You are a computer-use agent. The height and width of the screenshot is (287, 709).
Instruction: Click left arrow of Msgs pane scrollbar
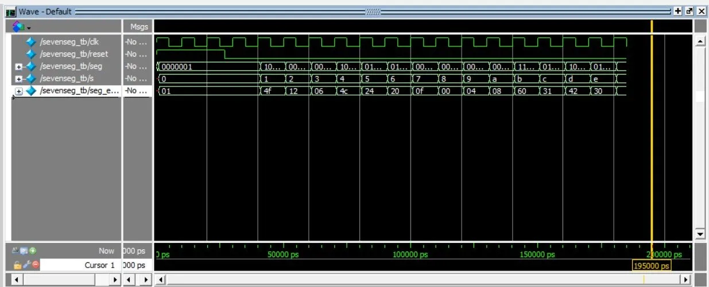129,280
